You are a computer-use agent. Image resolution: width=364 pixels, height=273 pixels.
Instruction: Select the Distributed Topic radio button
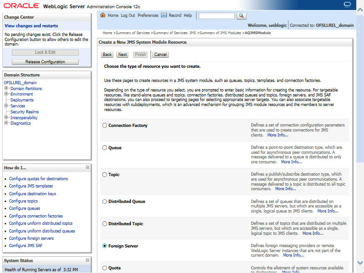pos(105,223)
